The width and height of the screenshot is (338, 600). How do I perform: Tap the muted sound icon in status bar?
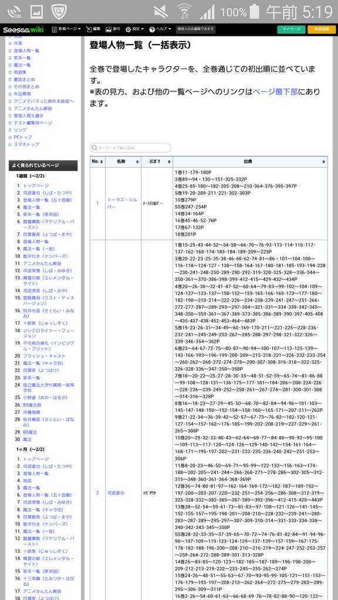point(161,12)
